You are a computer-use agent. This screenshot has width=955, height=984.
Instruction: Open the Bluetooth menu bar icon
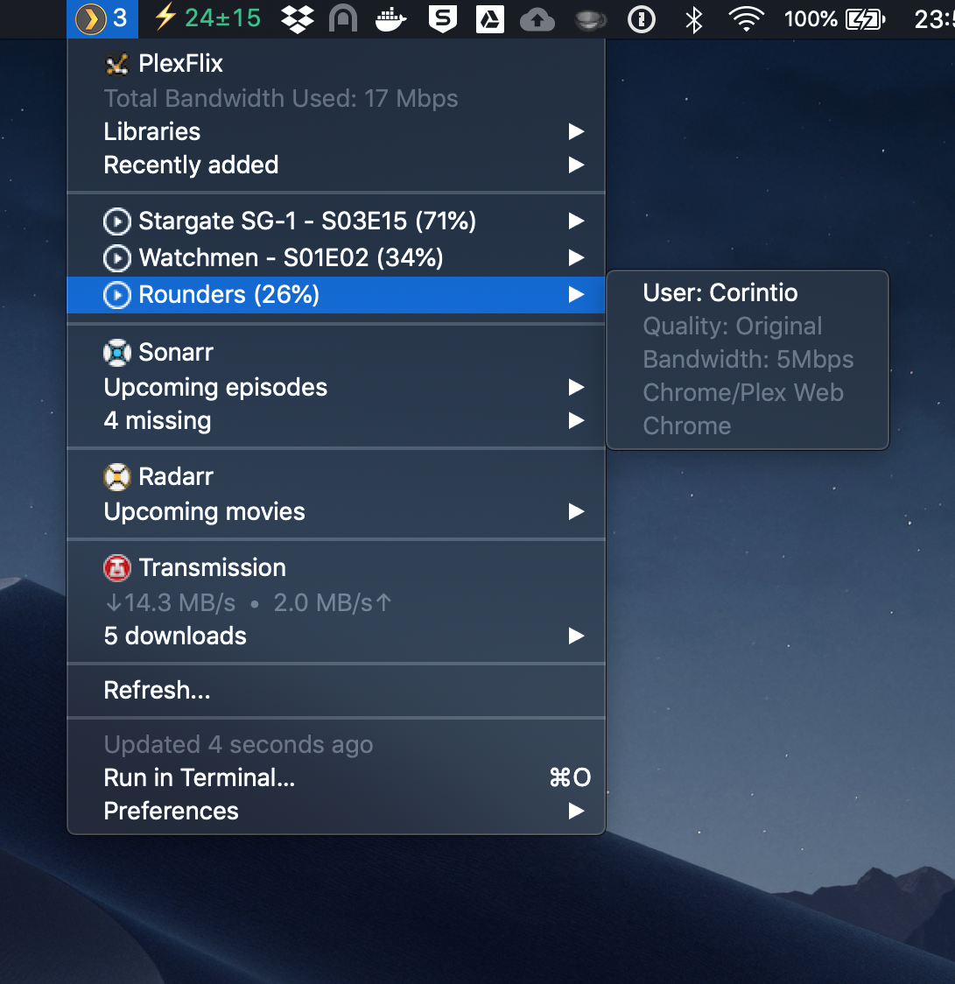coord(693,19)
